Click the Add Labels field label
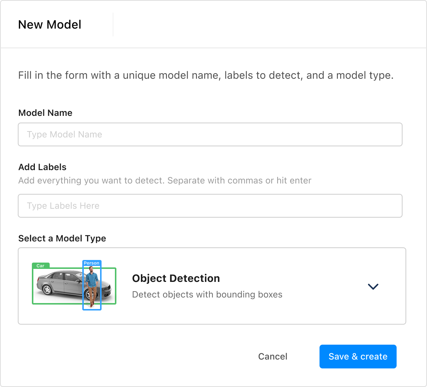427x387 pixels. [42, 167]
